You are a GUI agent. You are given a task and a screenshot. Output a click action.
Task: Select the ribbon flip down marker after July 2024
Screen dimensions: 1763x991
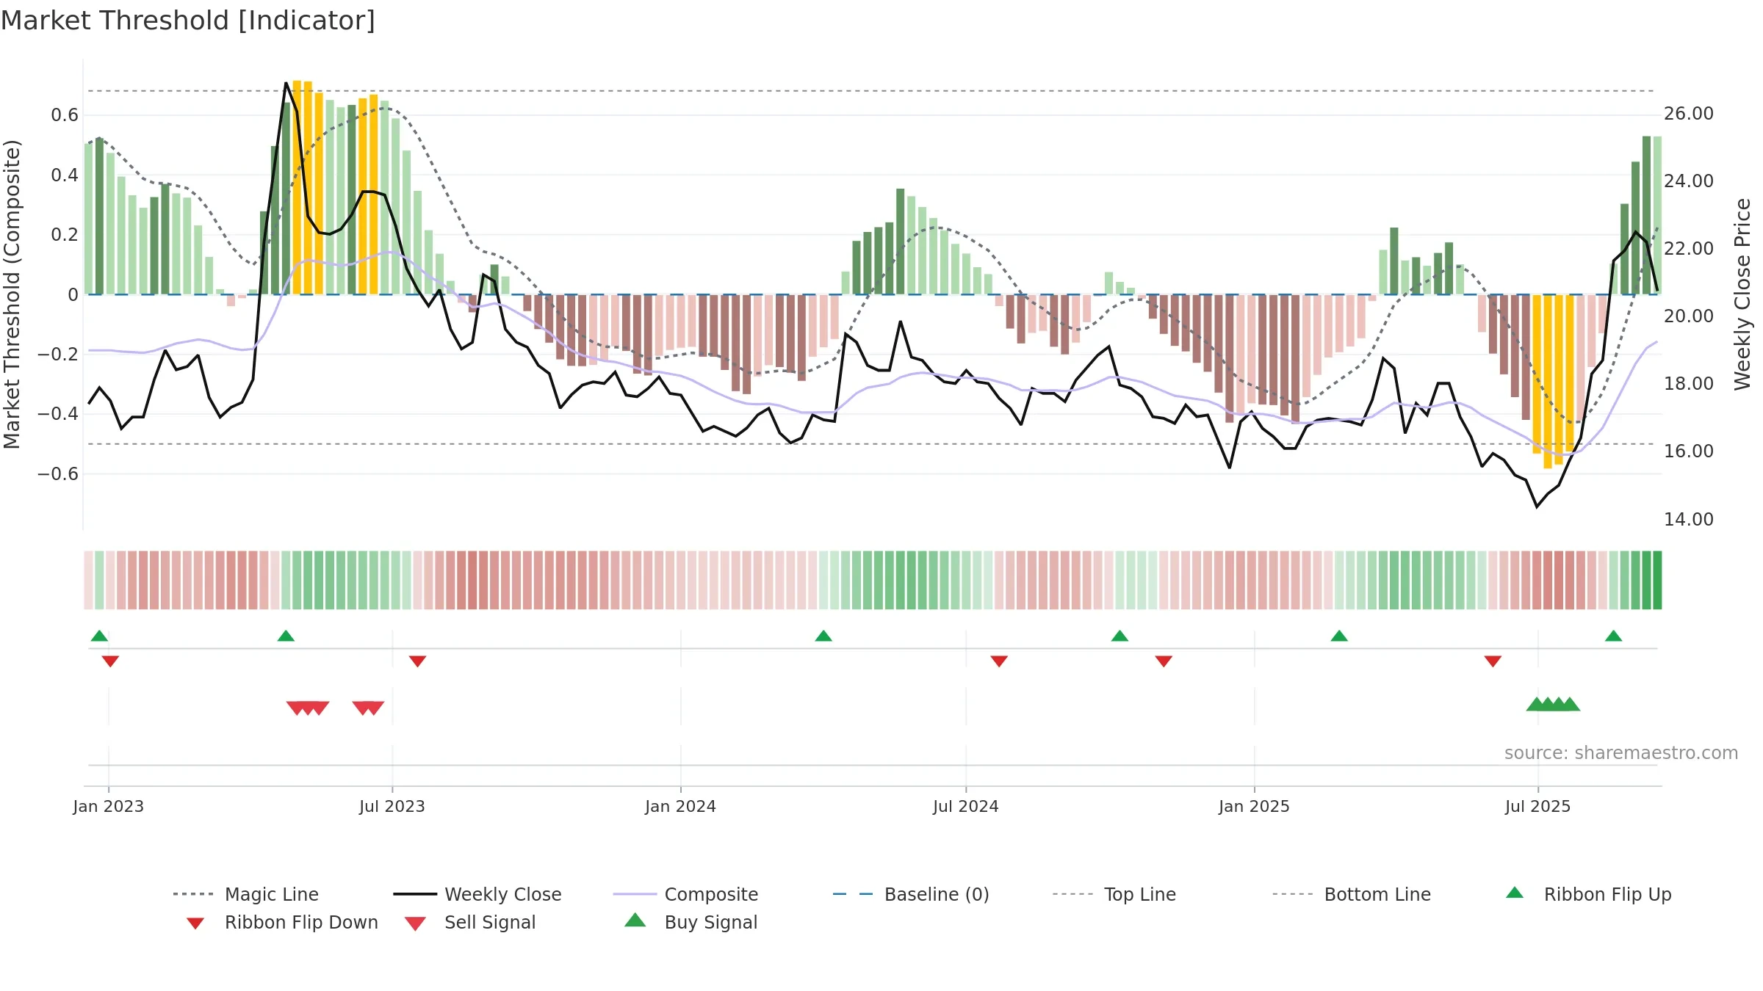[x=999, y=661]
